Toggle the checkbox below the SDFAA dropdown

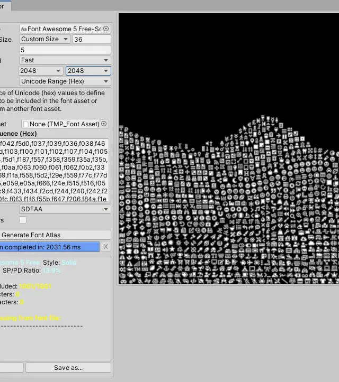(x=23, y=220)
